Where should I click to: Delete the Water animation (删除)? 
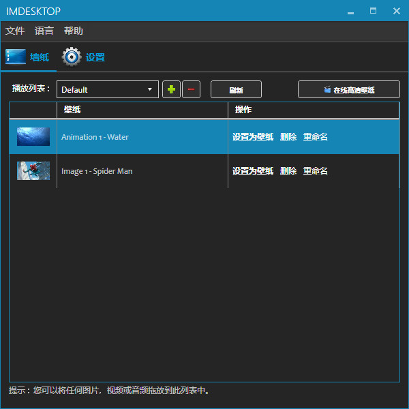pyautogui.click(x=288, y=137)
